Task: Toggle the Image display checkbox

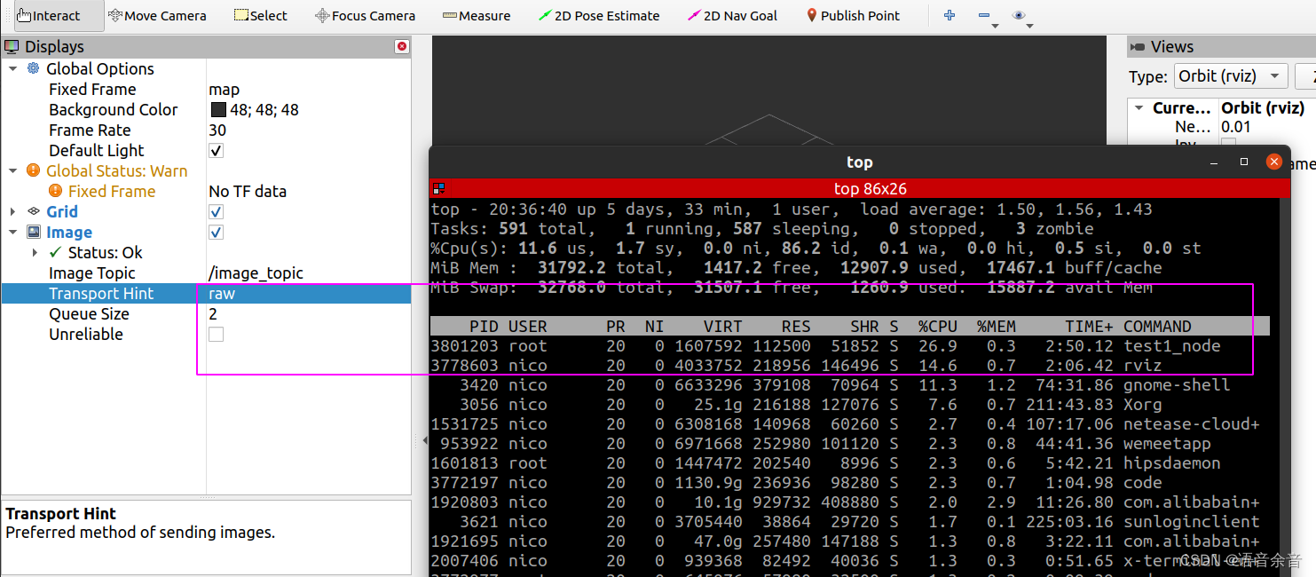Action: coord(216,232)
